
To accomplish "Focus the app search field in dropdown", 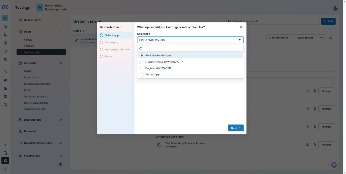I will [190, 49].
